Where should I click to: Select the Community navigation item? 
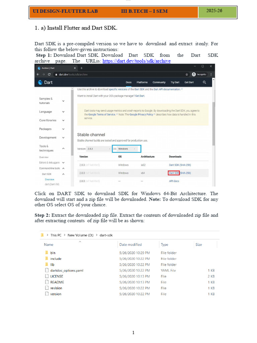point(159,82)
